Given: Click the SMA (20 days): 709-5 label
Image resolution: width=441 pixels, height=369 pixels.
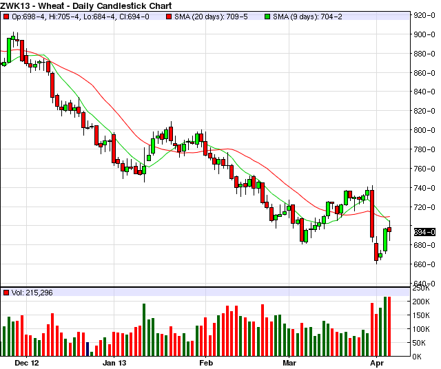Looking at the screenshot, I should pyautogui.click(x=211, y=17).
